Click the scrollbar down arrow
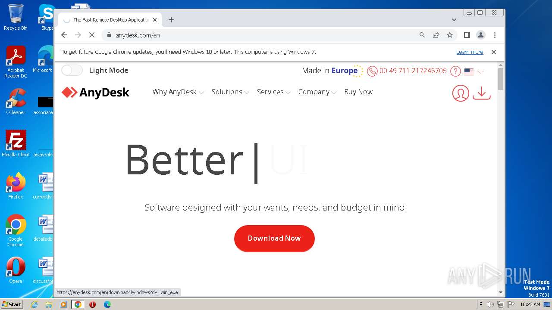The width and height of the screenshot is (552, 310). coord(501,292)
